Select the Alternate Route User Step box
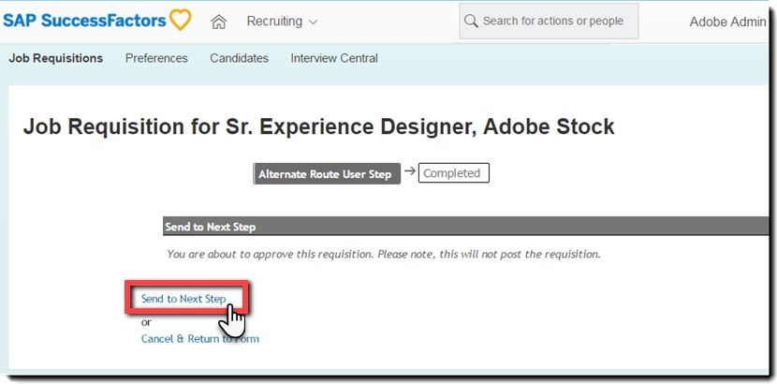Image resolution: width=777 pixels, height=384 pixels. 327,174
